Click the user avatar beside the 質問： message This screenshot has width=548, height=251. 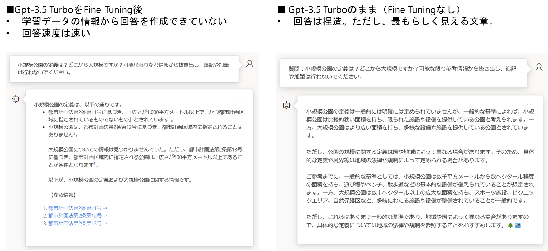tap(539, 67)
